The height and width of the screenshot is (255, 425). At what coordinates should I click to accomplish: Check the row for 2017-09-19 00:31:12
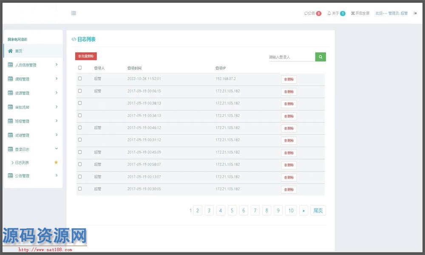coord(80,139)
